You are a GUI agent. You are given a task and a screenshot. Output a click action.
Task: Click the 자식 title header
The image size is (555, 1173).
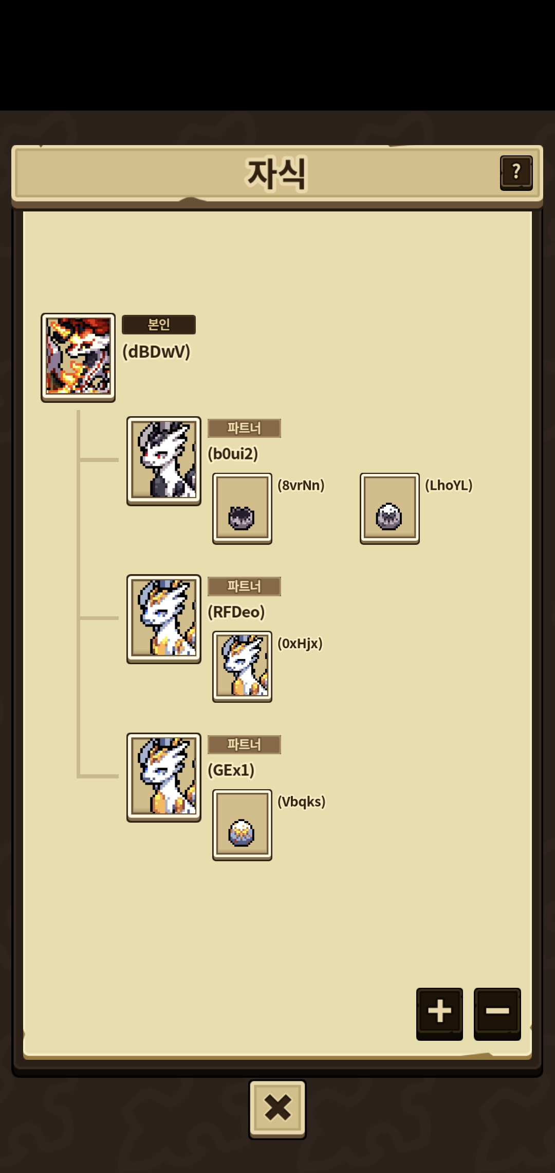tap(277, 173)
